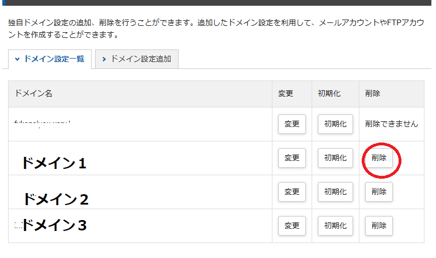The height and width of the screenshot is (258, 436).
Task: Click 変更 for ドメイン３
Action: point(292,226)
